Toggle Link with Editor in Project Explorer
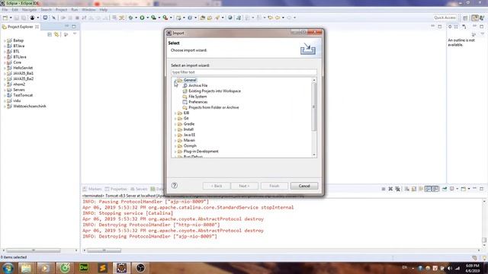488x274 pixels. [56, 34]
